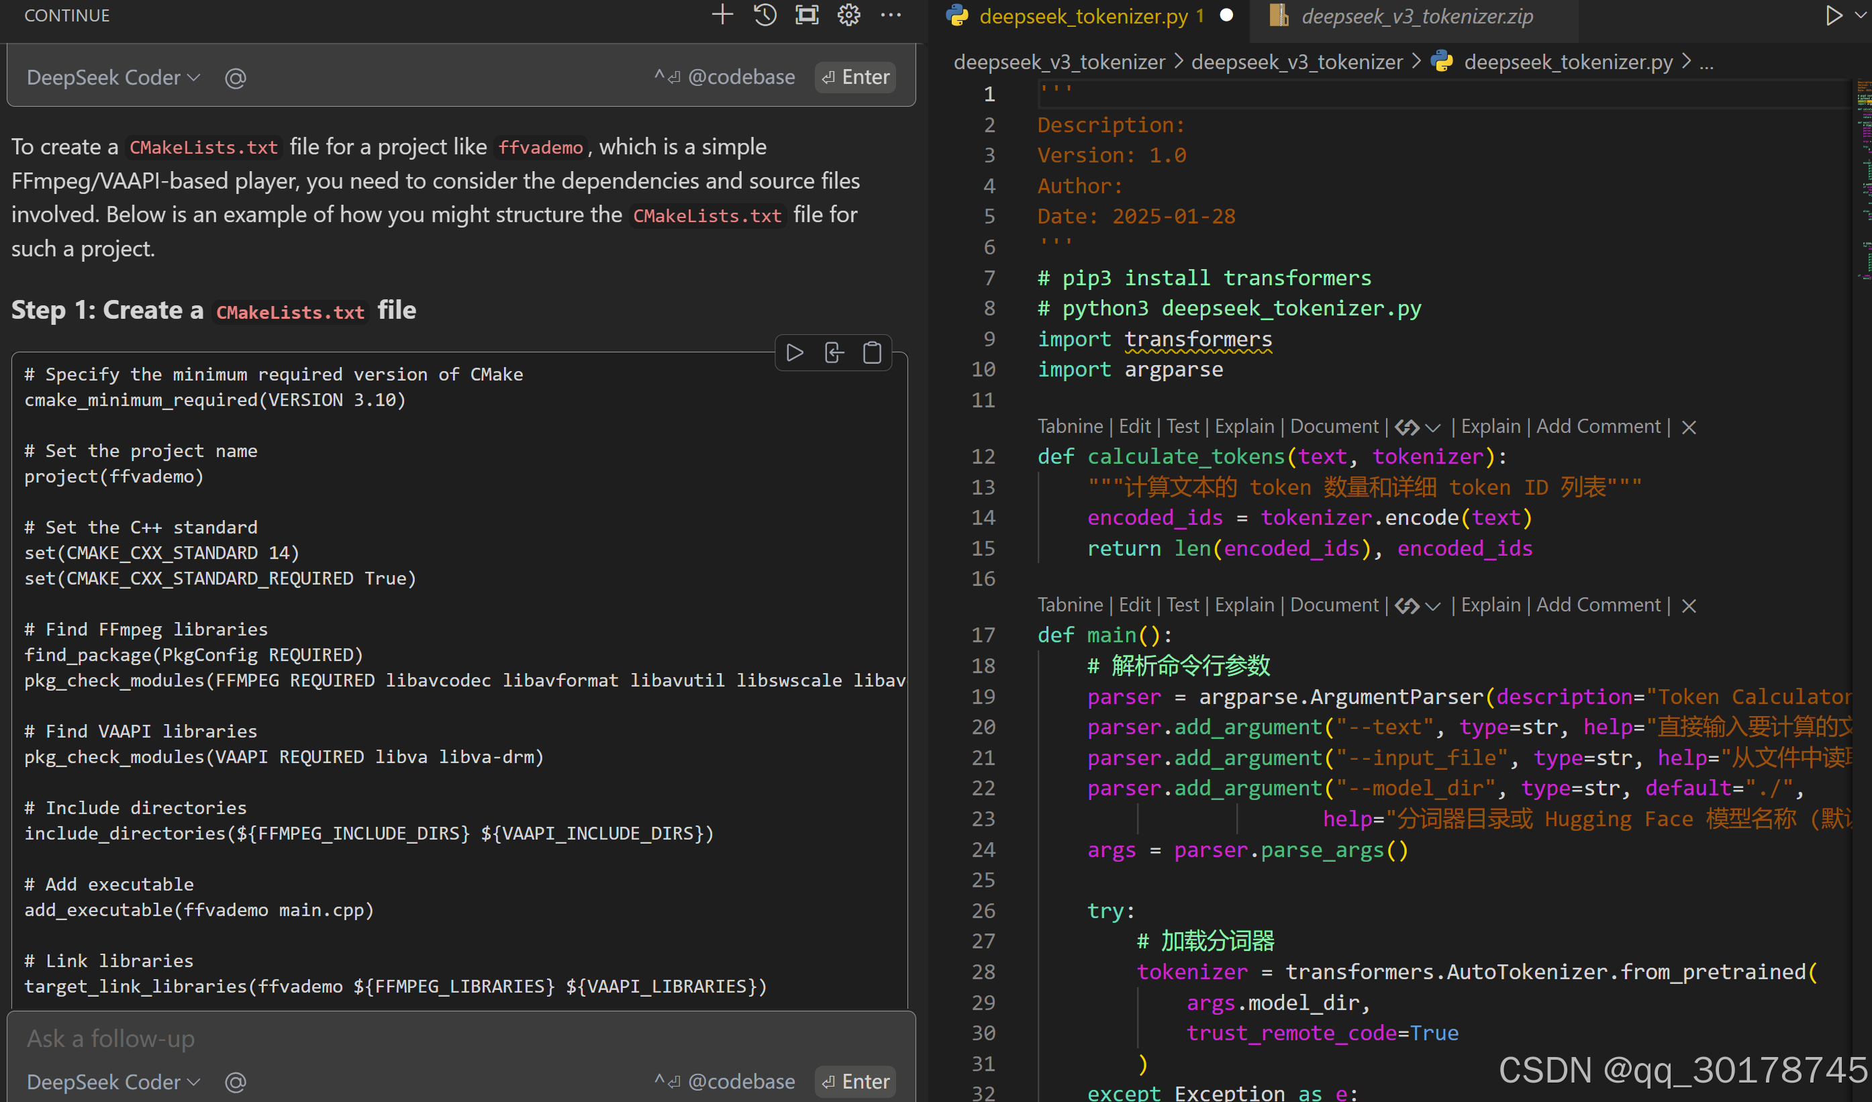Image resolution: width=1872 pixels, height=1102 pixels.
Task: Open the more actions ellipsis menu
Action: (x=891, y=15)
